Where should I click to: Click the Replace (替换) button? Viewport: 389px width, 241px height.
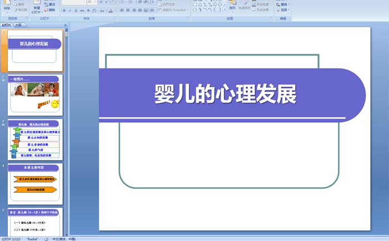coord(283,4)
